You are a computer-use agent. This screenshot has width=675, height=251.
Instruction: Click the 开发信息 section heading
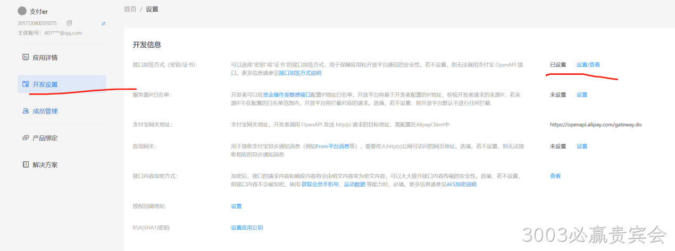(x=147, y=45)
